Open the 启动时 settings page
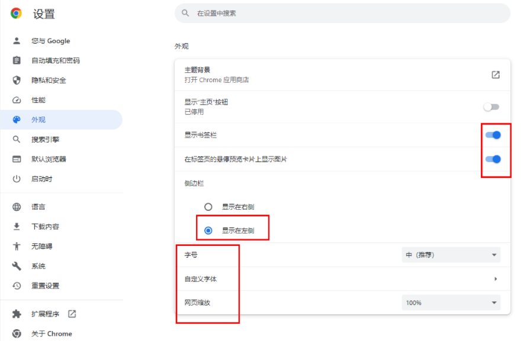 (62, 178)
